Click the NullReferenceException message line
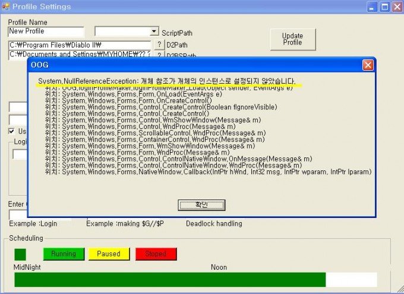The image size is (404, 294). [x=167, y=81]
